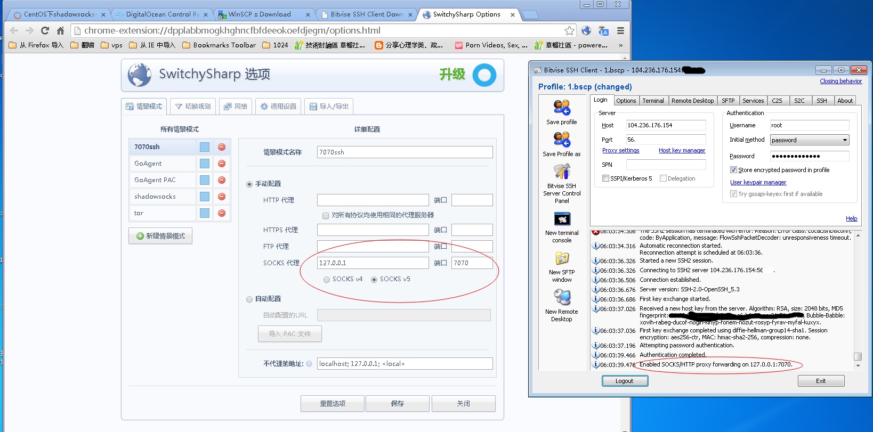Image resolution: width=873 pixels, height=432 pixels.
Task: Click Host field in Bitvise
Action: tap(666, 125)
